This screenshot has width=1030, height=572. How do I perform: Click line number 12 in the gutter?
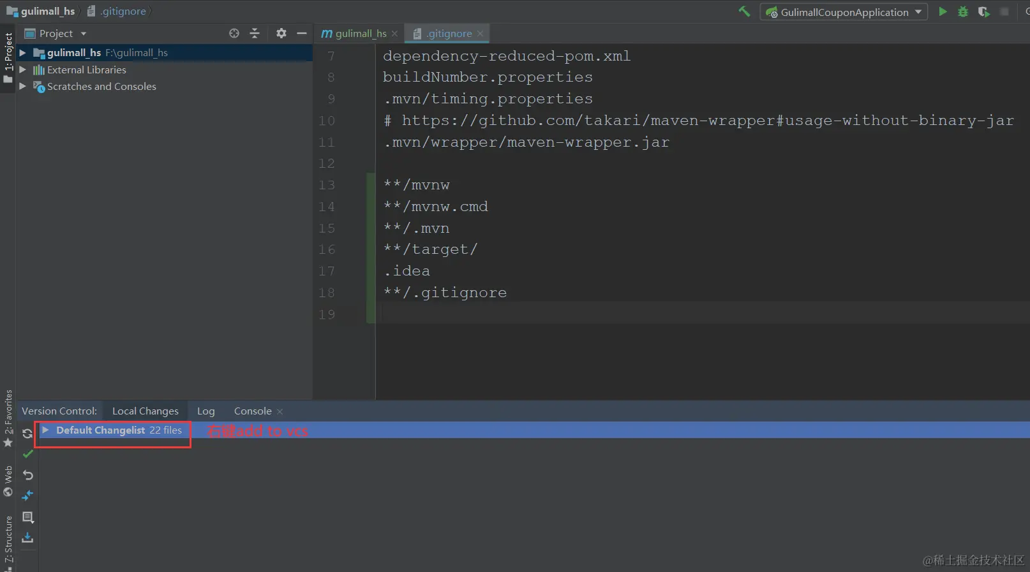click(x=327, y=163)
